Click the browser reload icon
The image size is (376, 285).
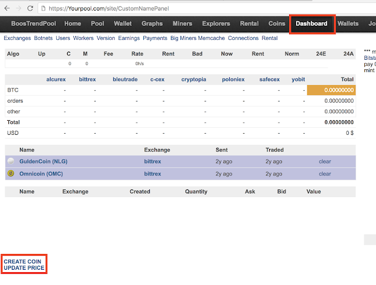30,8
